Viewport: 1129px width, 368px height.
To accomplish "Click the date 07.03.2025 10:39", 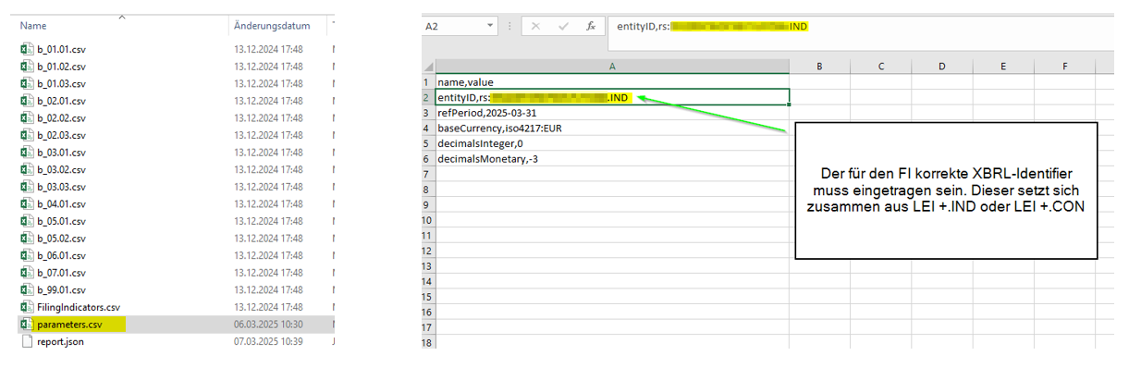I will (268, 341).
